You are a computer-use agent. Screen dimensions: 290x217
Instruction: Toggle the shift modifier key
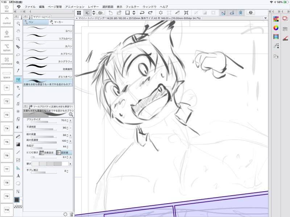coord(7,34)
